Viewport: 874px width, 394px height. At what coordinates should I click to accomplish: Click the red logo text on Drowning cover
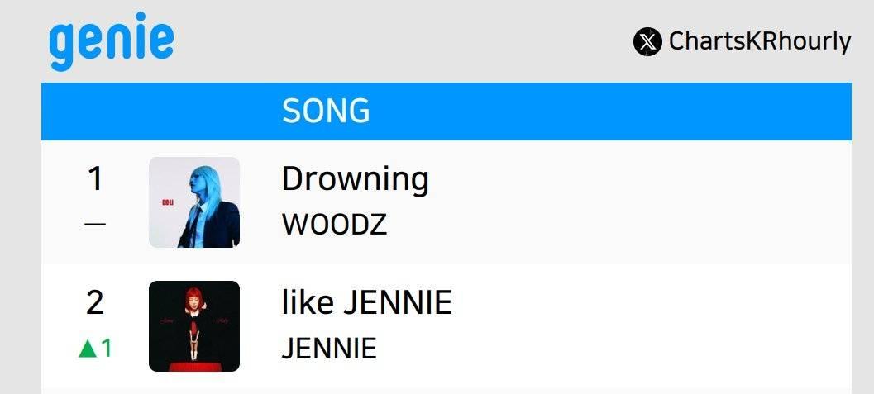click(x=168, y=202)
